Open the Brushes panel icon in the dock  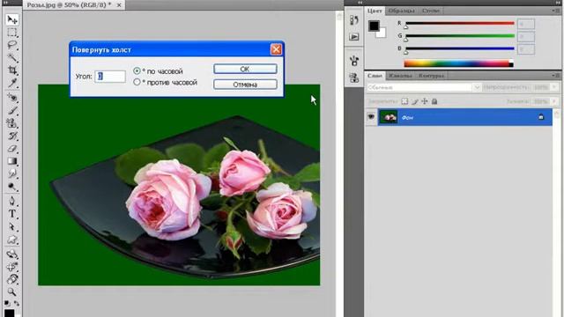(354, 61)
